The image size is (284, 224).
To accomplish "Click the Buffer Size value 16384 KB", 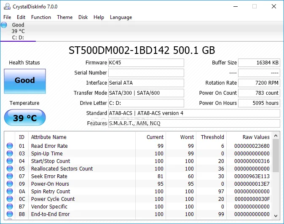I will (259, 63).
